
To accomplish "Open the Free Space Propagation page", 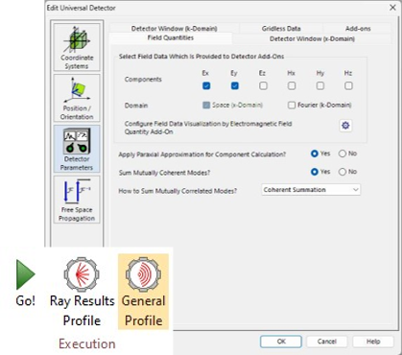I will pyautogui.click(x=77, y=200).
